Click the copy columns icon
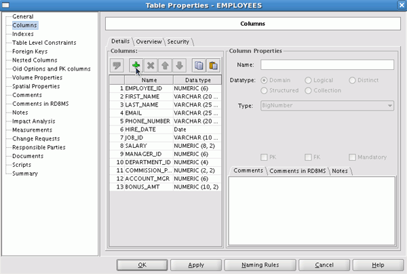Viewport: 407px width, 274px height. click(x=199, y=65)
